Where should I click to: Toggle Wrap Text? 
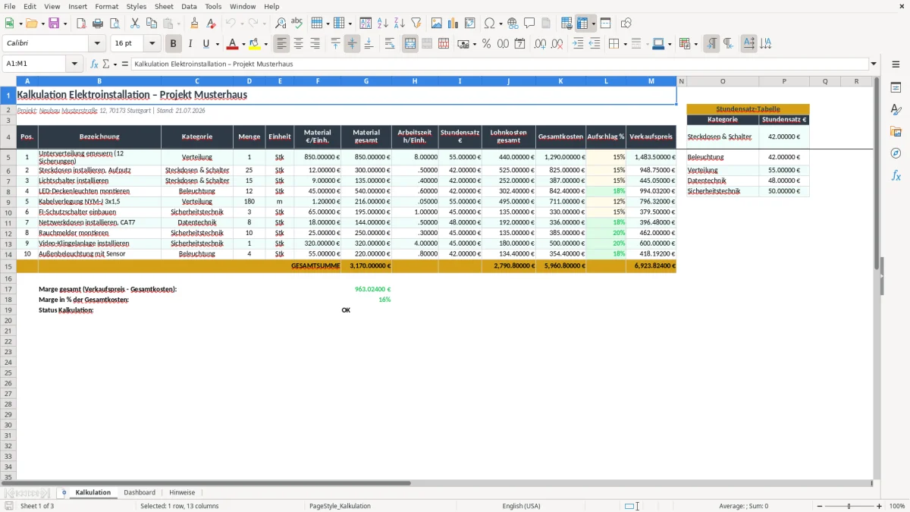389,44
